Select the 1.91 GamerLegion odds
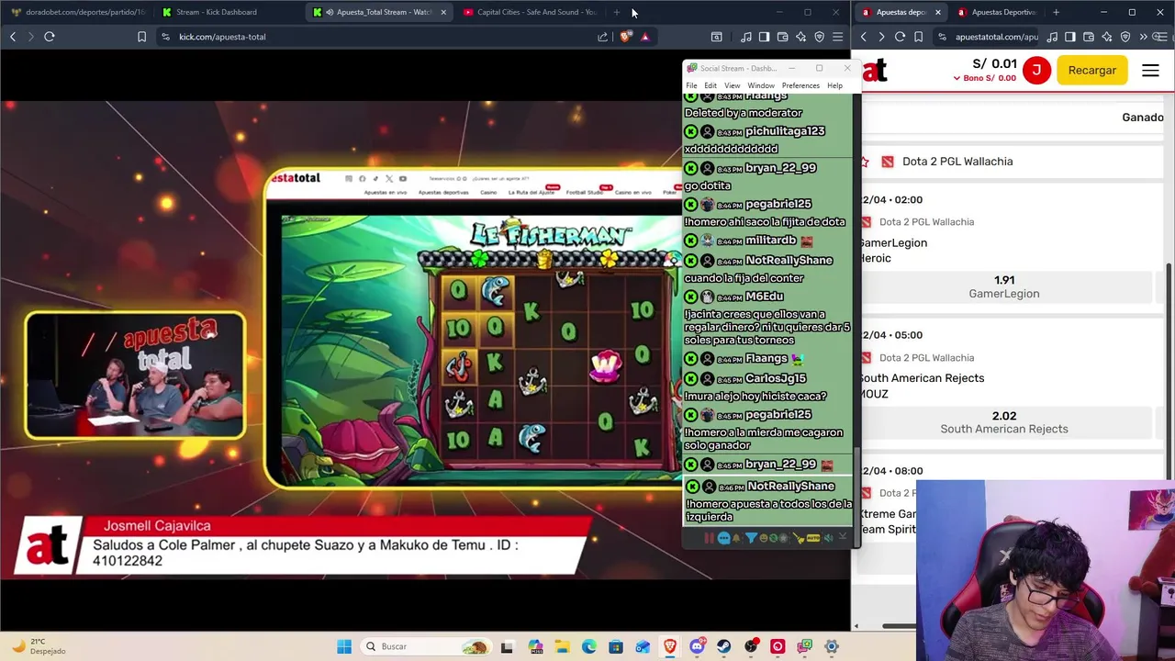The image size is (1175, 661). click(x=1004, y=286)
